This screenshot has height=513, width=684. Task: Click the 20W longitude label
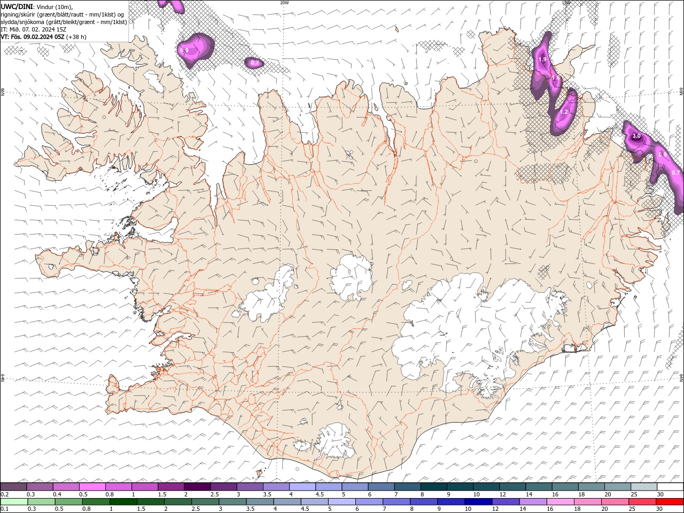(284, 3)
